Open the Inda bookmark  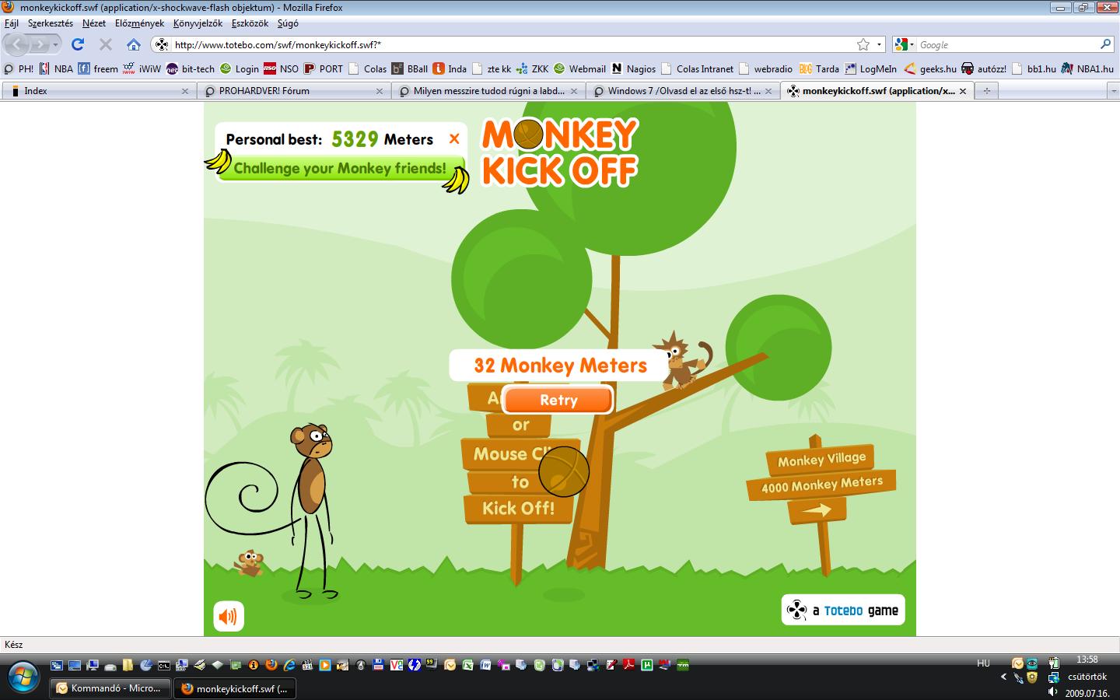click(450, 68)
